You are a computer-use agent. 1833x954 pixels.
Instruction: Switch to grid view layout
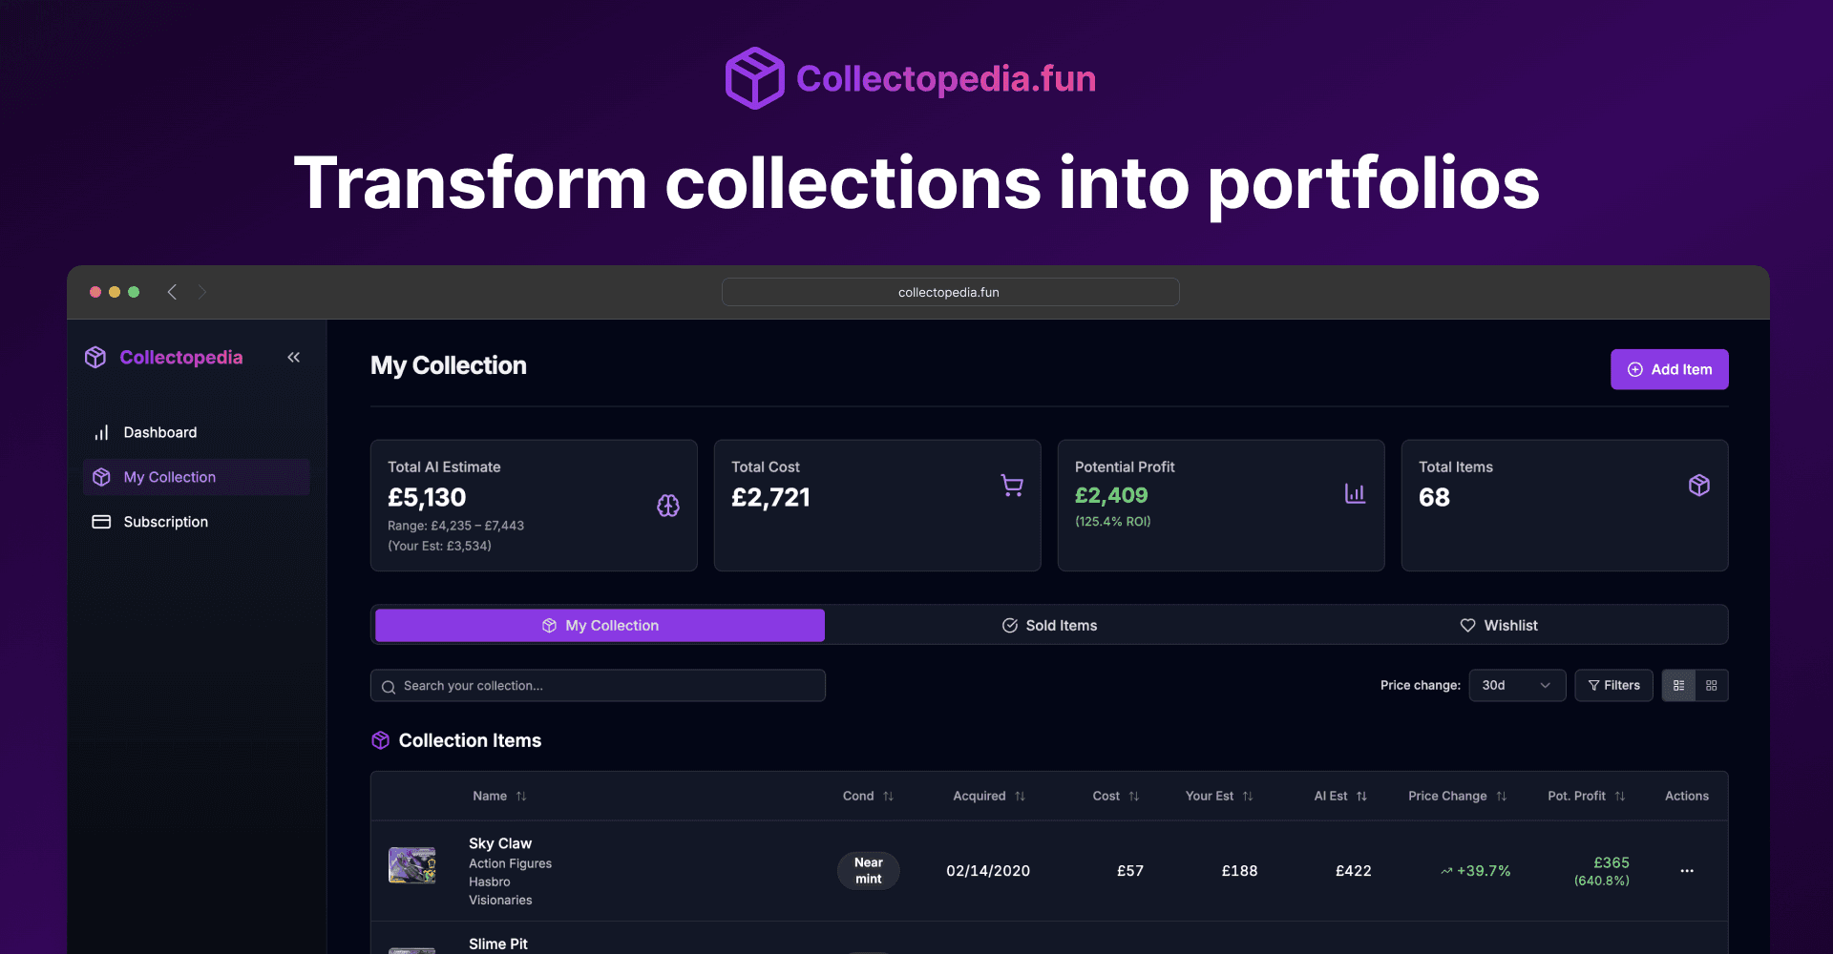coord(1712,686)
